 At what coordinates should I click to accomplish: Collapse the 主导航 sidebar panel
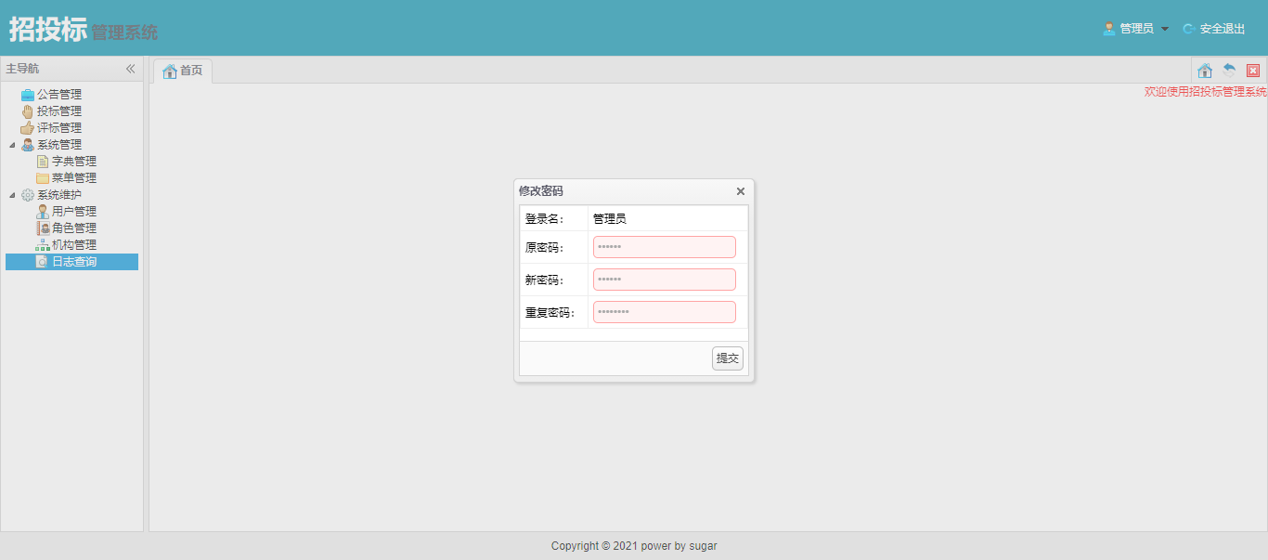tap(131, 69)
